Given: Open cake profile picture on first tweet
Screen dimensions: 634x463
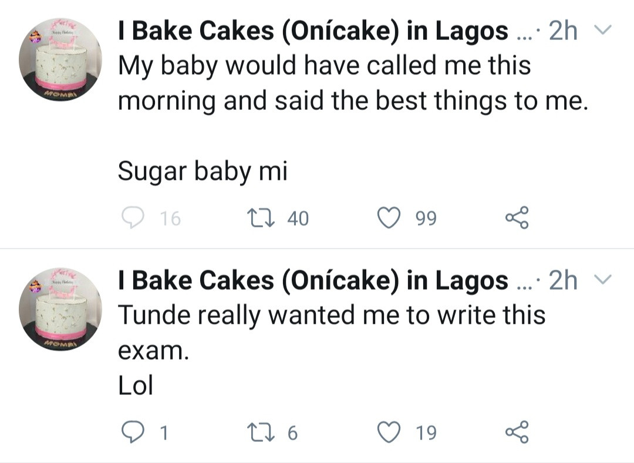Looking at the screenshot, I should point(60,59).
